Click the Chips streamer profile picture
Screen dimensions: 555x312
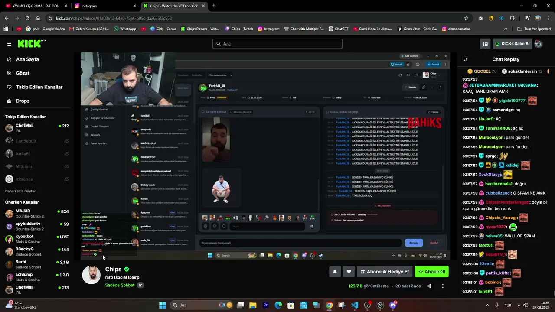(x=91, y=275)
